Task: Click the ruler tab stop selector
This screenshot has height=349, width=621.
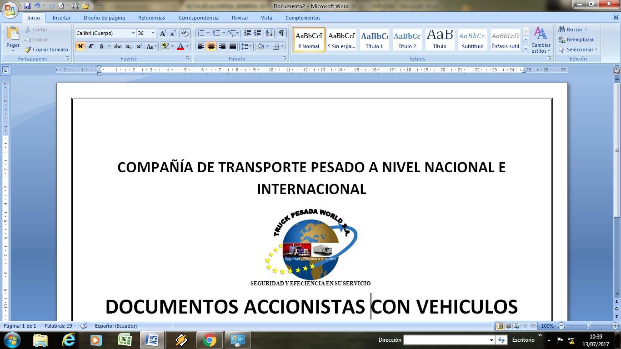Action: (x=5, y=70)
